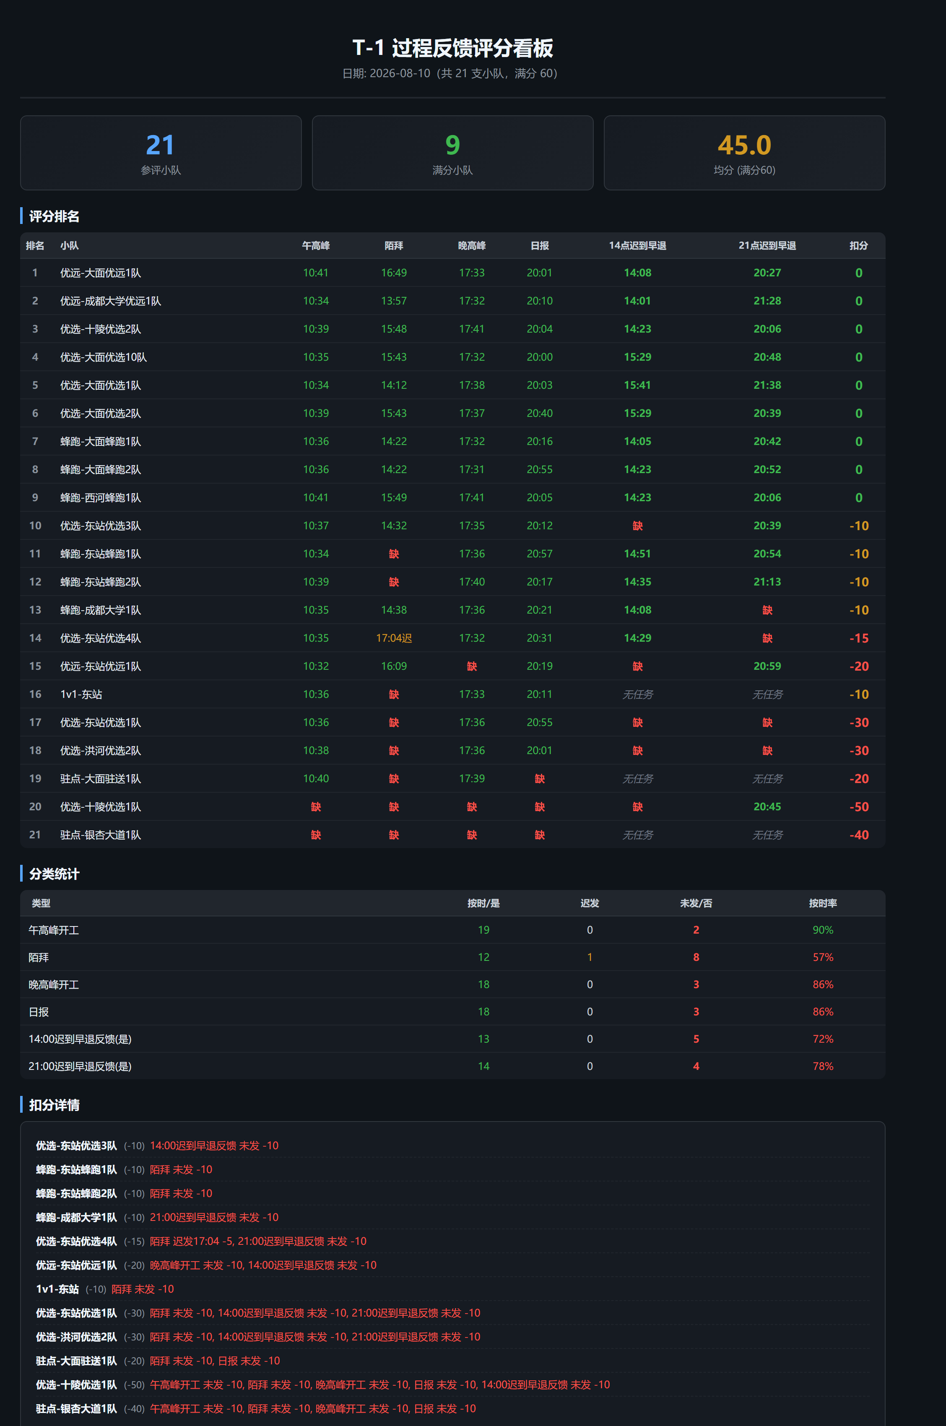Image resolution: width=946 pixels, height=1426 pixels.
Task: Select team name 蜂跑-西河蜂跑1队 in ranking
Action: (101, 498)
